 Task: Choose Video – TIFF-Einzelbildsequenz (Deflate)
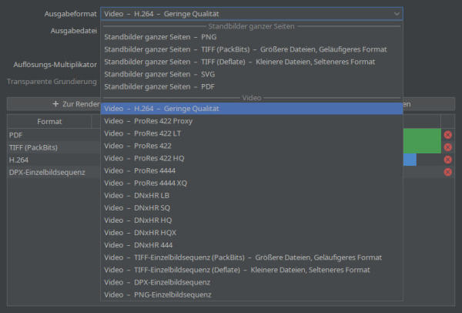point(252,270)
